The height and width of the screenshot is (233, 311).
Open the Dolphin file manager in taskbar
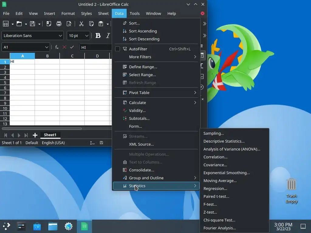click(53, 226)
